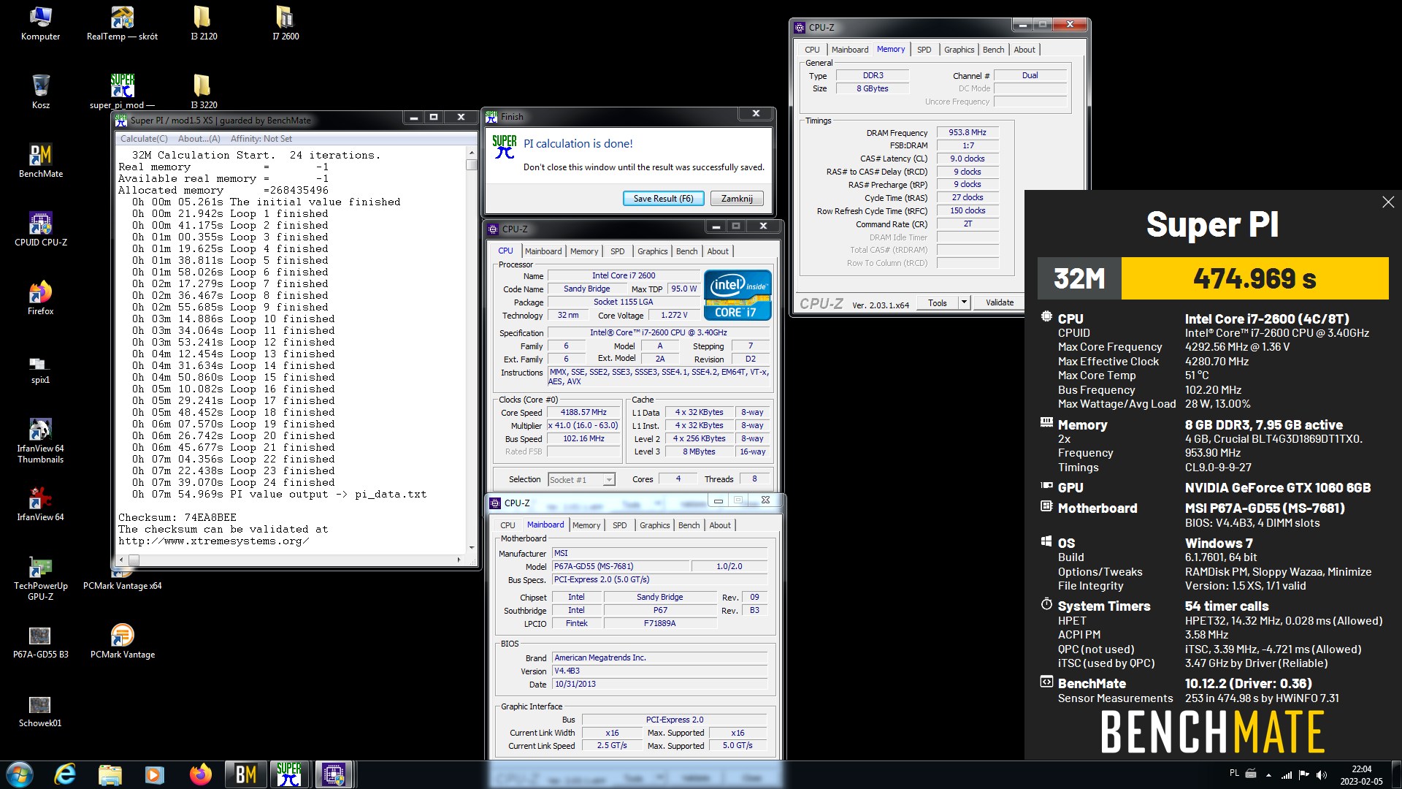The image size is (1402, 789).
Task: Open Internet Explorer from taskbar
Action: [x=65, y=774]
